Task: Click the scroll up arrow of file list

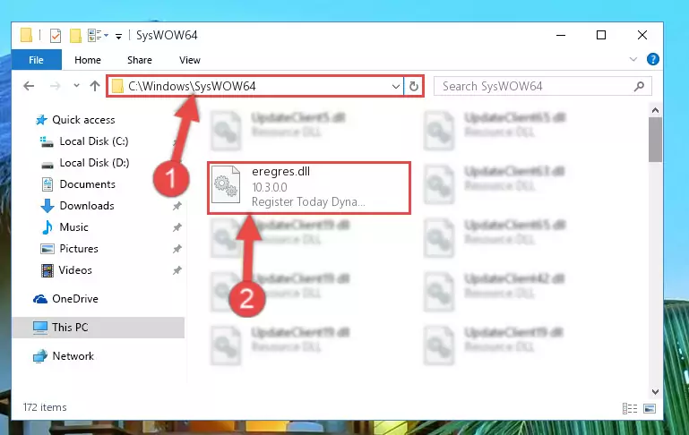Action: coord(655,110)
